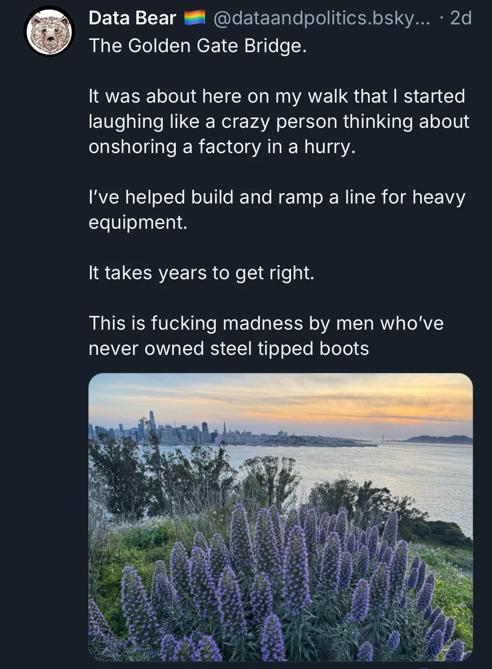The height and width of the screenshot is (669, 492).
Task: Open the Data Bear display name
Action: pyautogui.click(x=132, y=18)
